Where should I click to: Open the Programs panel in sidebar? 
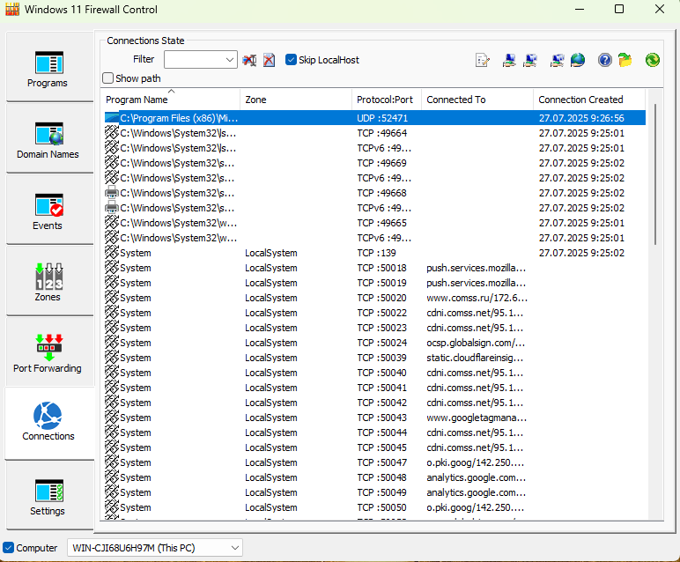48,68
